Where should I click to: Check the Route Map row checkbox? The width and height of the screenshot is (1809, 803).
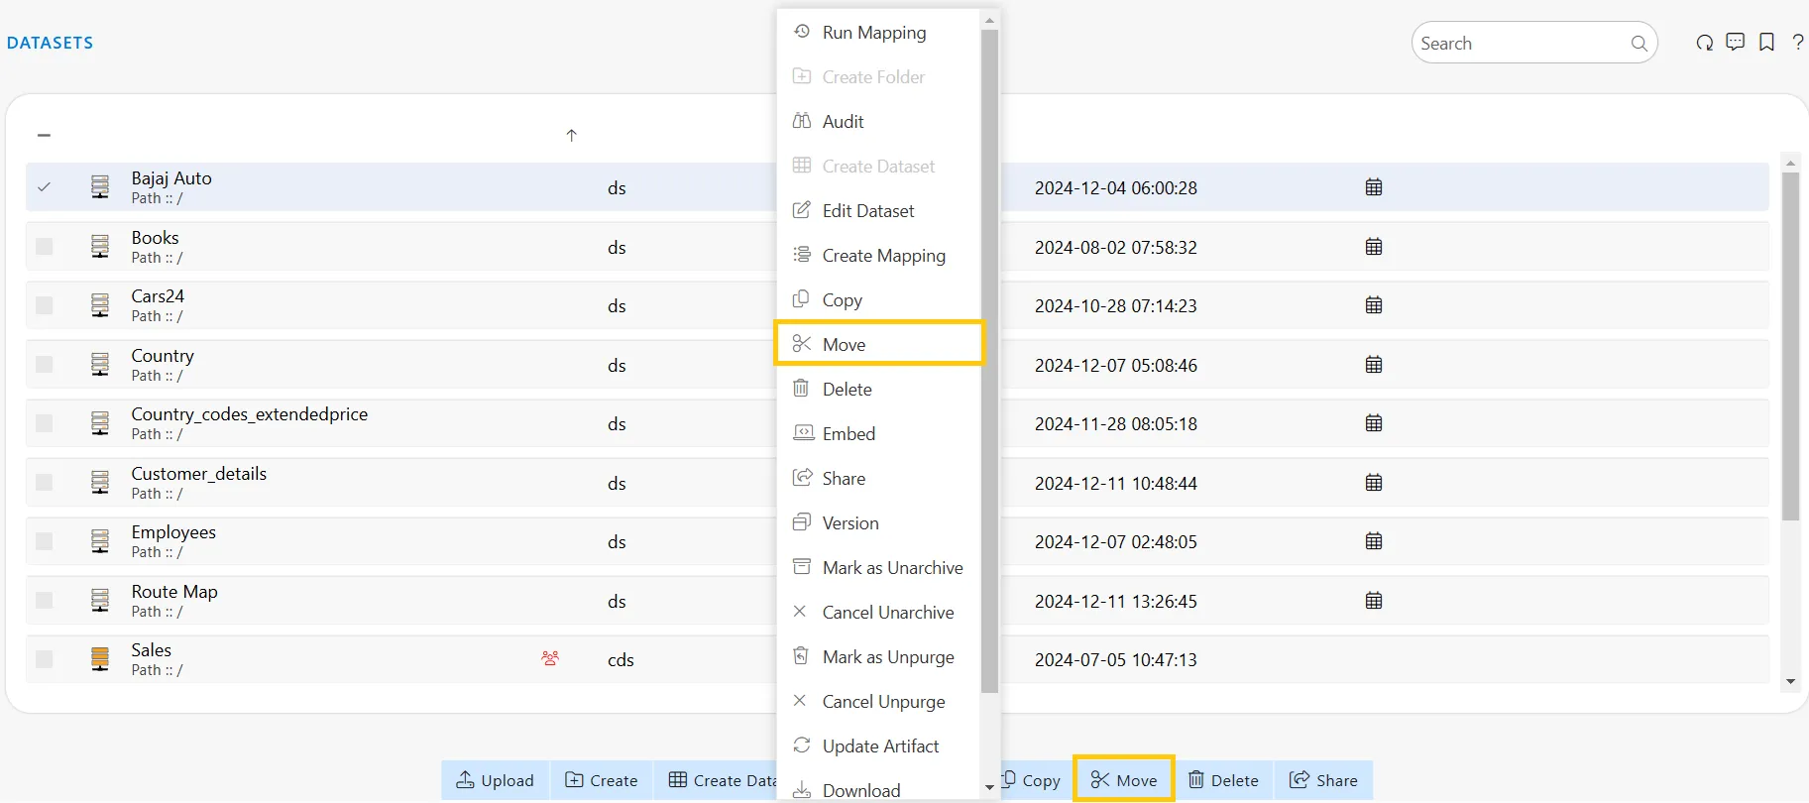(x=44, y=600)
